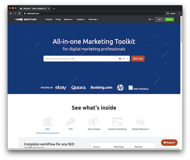Select the Social Media thumbs-up icon
Image resolution: width=190 pixels, height=160 pixels.
point(94,122)
